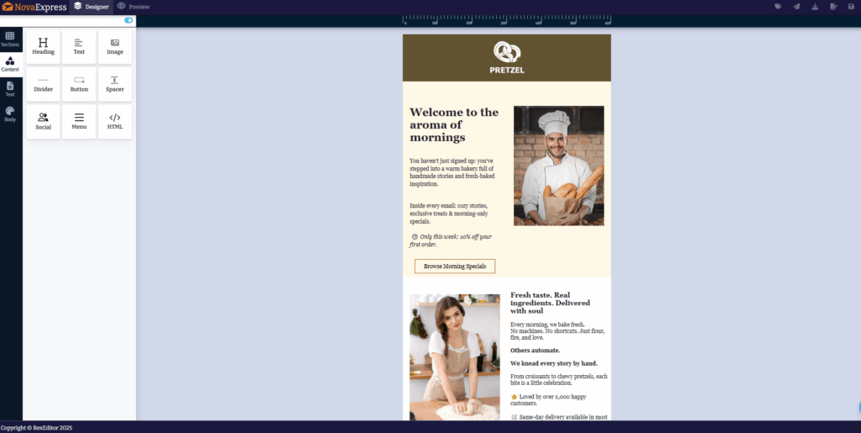861x433 pixels.
Task: Click the Browse Morning Specials button
Action: click(454, 267)
